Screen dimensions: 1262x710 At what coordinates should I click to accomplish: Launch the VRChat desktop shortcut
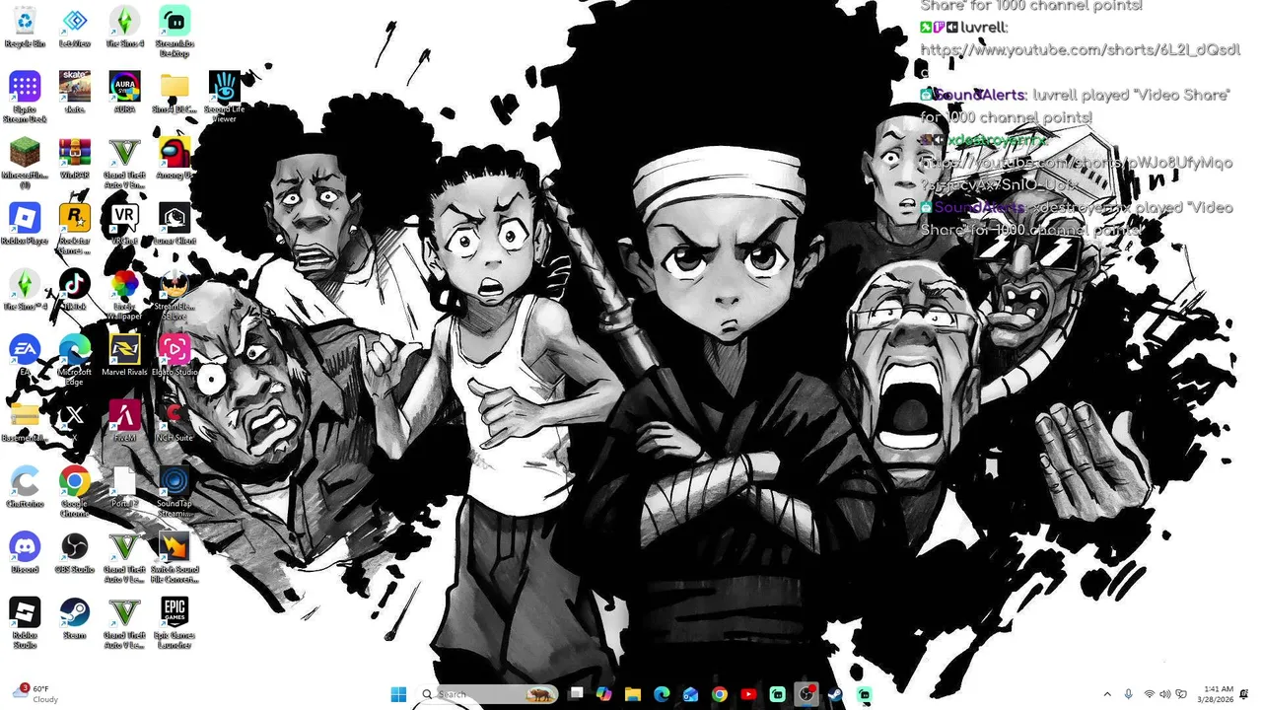pyautogui.click(x=124, y=223)
